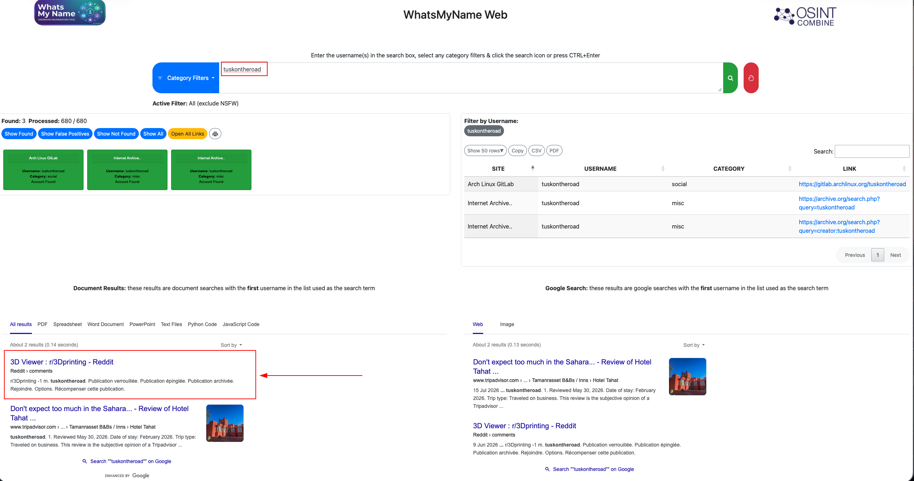Screen dimensions: 914x481
Task: Select the All results tab
Action: coord(21,324)
